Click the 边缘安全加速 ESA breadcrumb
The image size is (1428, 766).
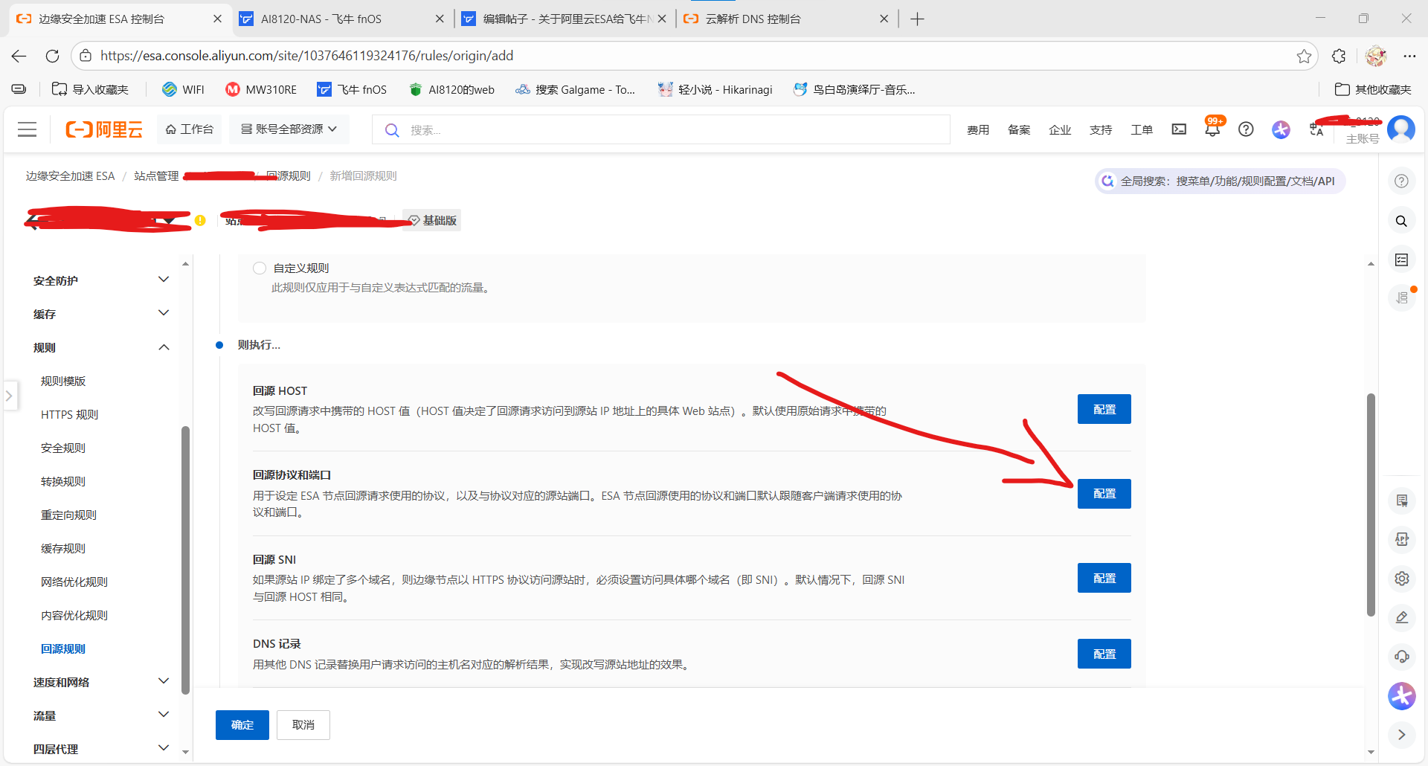click(71, 176)
